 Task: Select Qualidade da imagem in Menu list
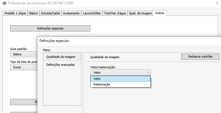pyautogui.click(x=62, y=57)
